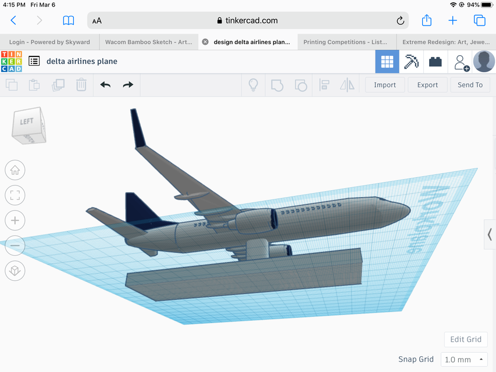
Task: Switch to Bricks view with brick icon
Action: coord(435,62)
